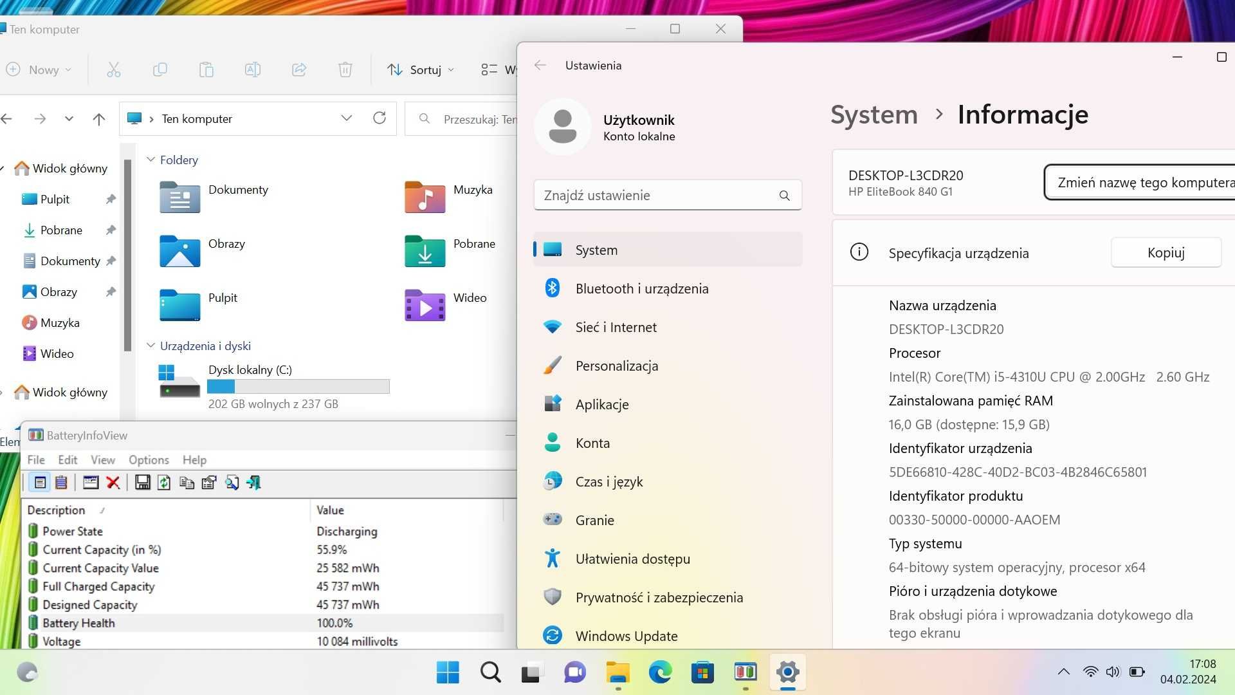Open the Sortuj dropdown in Explorer

pos(421,69)
